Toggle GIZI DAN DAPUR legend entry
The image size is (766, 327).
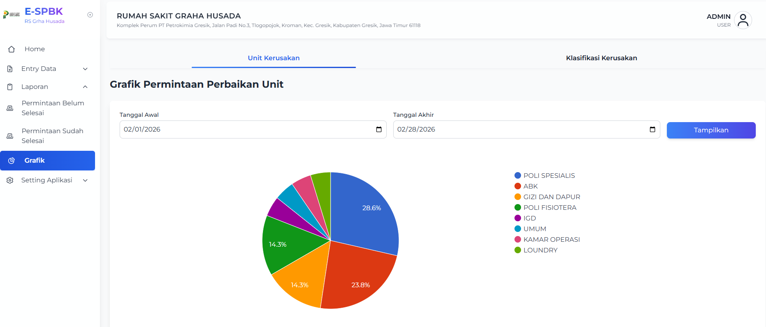click(x=547, y=197)
